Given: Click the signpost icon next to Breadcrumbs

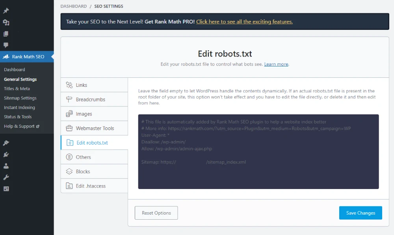Looking at the screenshot, I should pyautogui.click(x=69, y=99).
